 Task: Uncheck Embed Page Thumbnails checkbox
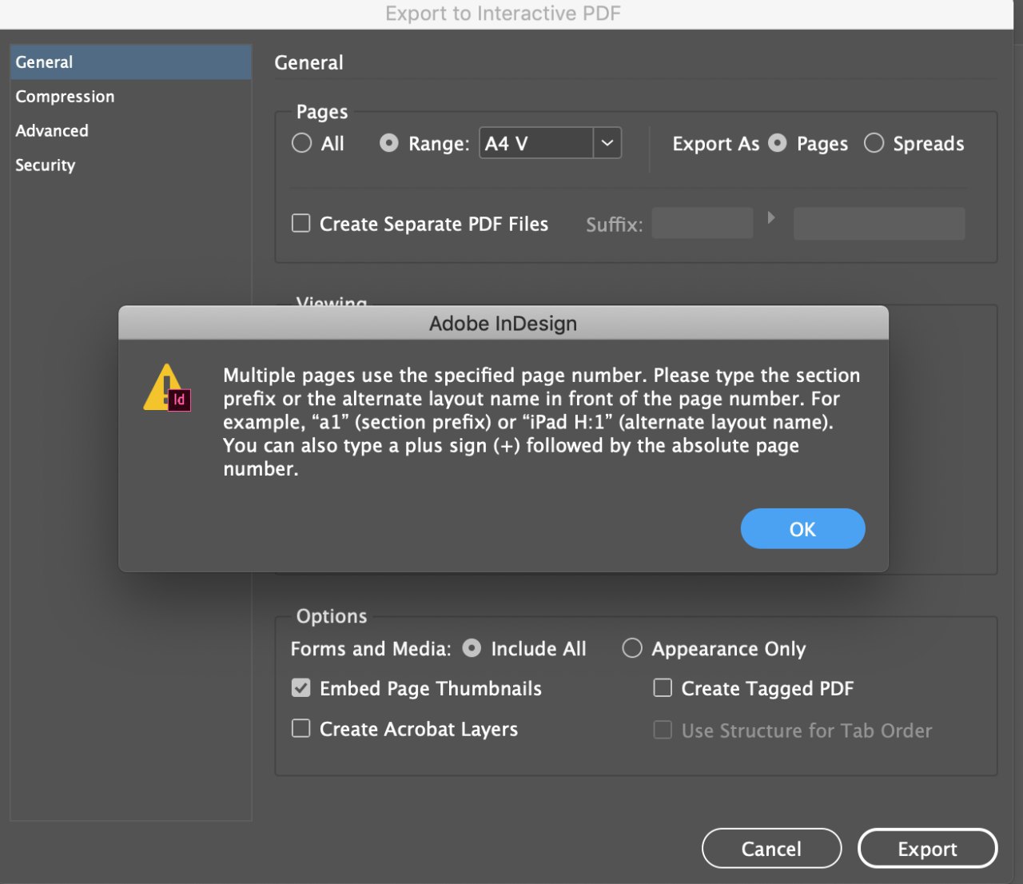click(x=301, y=687)
